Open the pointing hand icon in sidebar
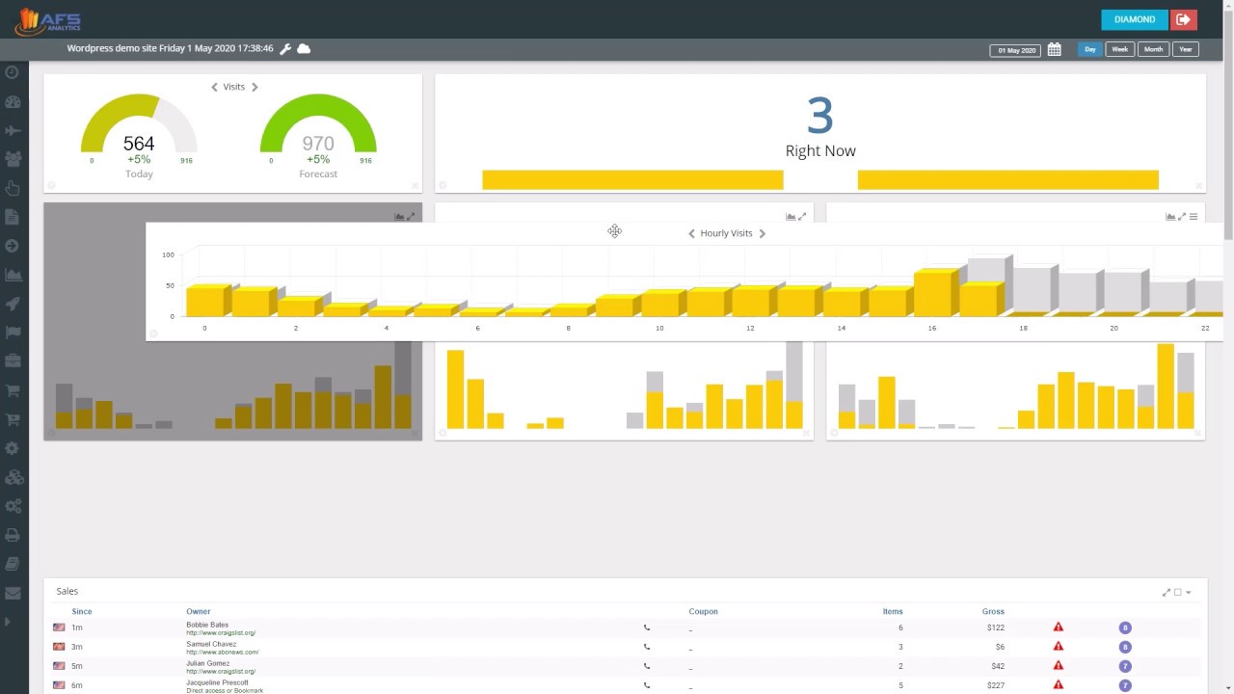 coord(13,188)
